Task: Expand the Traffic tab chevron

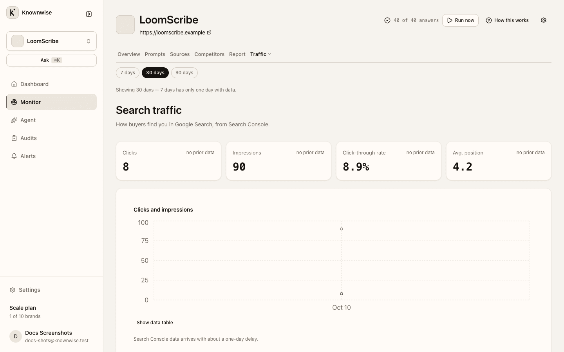Action: 269,54
